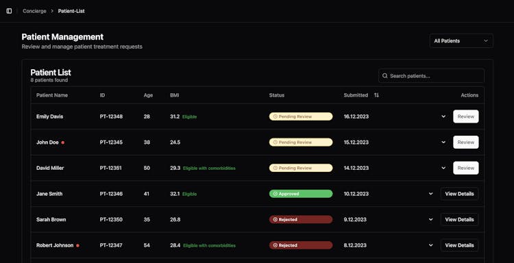Toggle the sidebar panel icon
Screen dimensions: 514x263
click(x=9, y=11)
